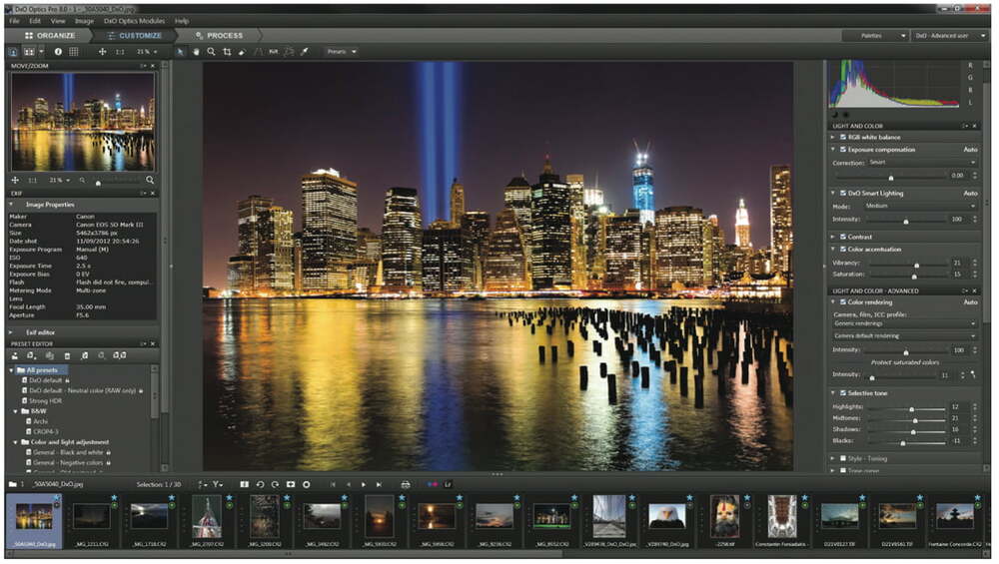The width and height of the screenshot is (999, 564).
Task: Select the Zoom magnifier tool
Action: [211, 51]
